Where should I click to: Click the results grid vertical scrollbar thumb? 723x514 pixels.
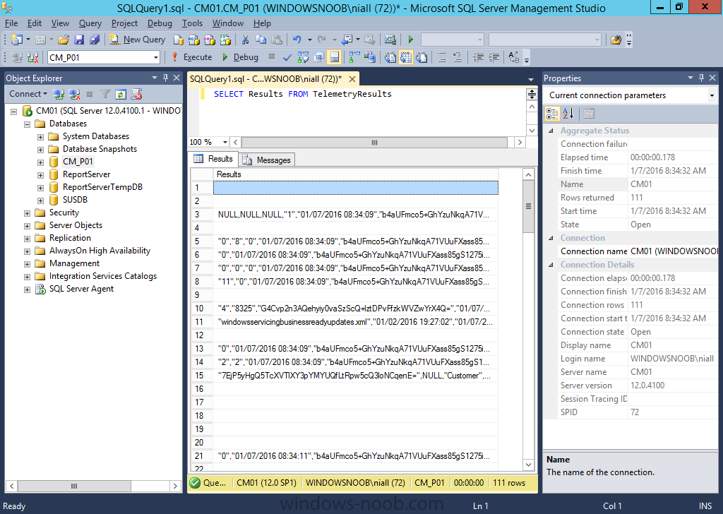[x=528, y=206]
